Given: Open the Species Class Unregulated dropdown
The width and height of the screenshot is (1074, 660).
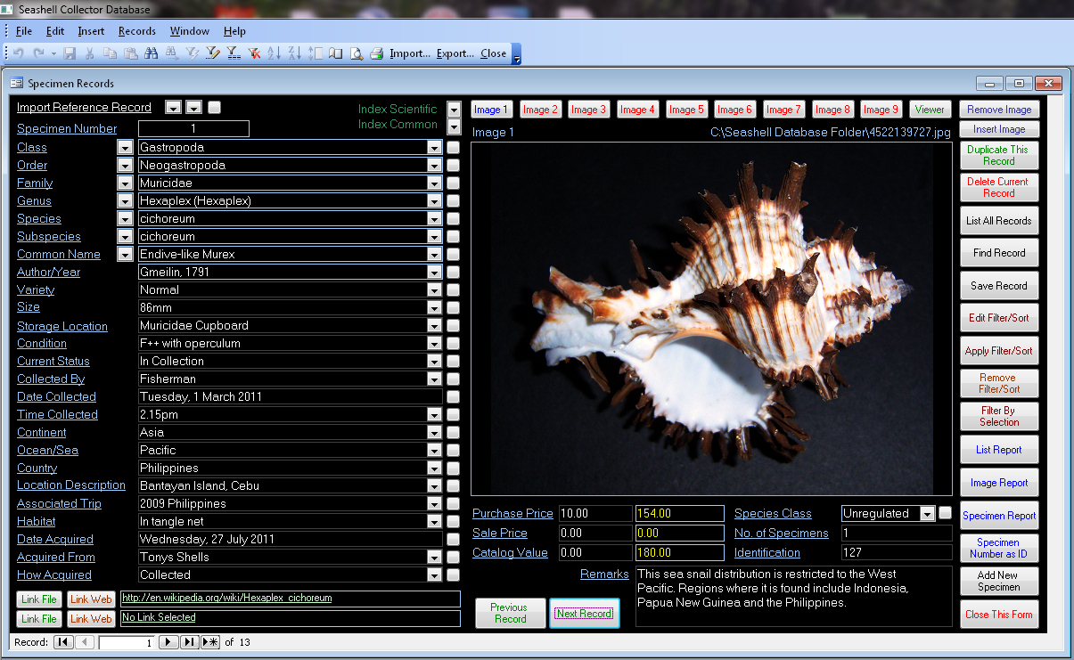Looking at the screenshot, I should [927, 514].
